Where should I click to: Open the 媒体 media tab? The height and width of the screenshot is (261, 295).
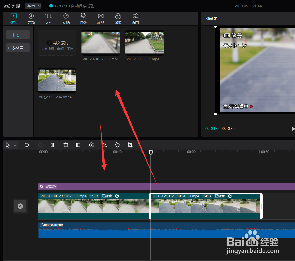click(14, 19)
